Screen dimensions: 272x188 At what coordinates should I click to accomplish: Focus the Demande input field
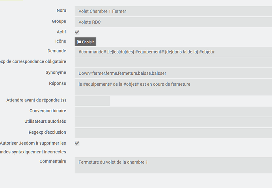click(x=173, y=52)
